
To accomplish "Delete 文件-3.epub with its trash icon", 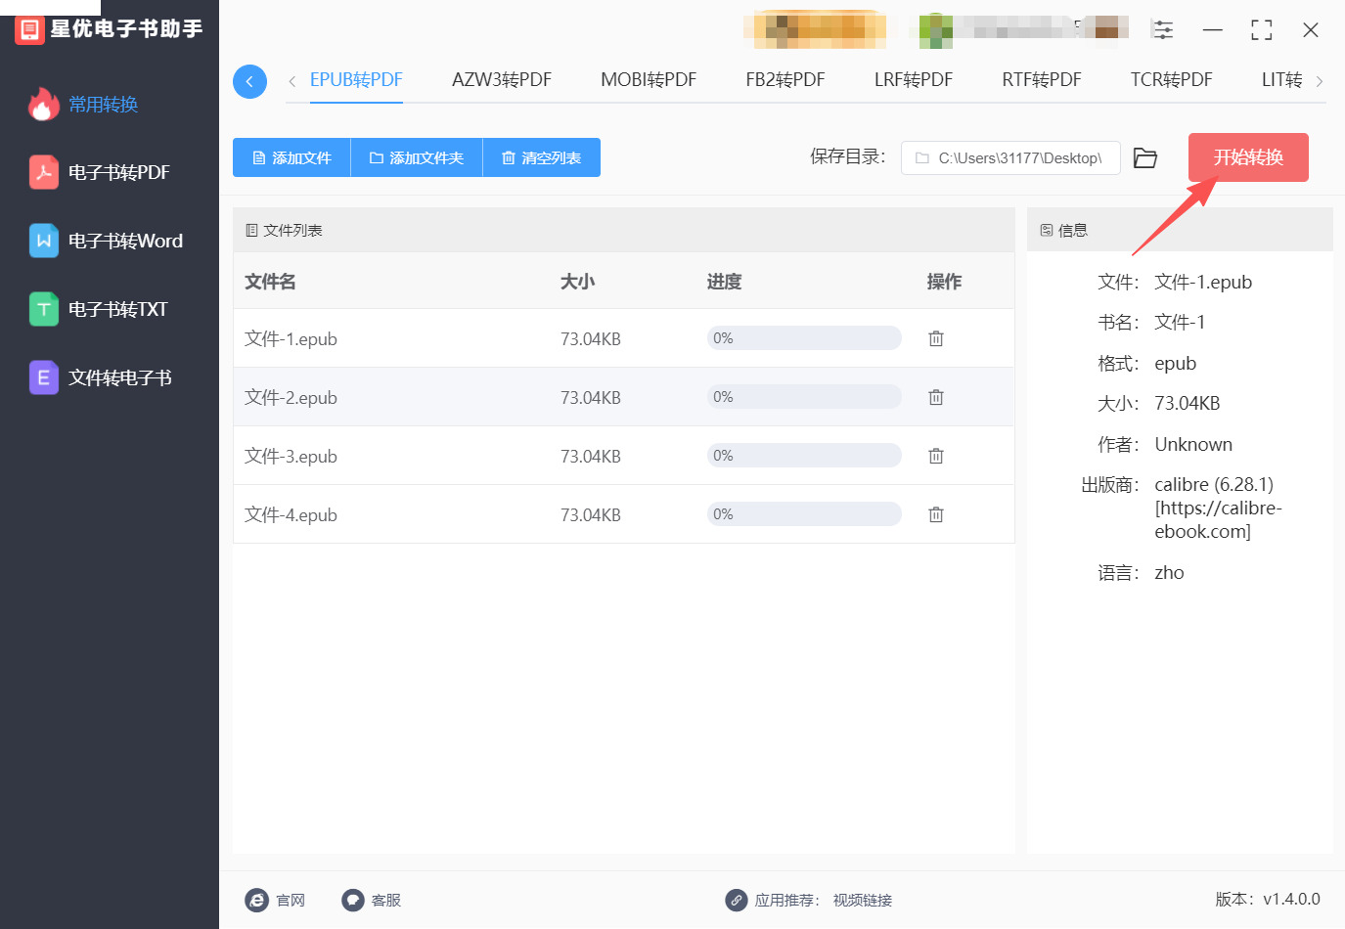I will [x=936, y=456].
